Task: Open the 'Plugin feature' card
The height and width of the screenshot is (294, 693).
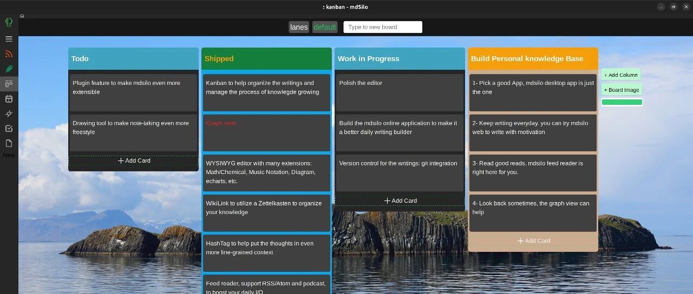Action: pos(133,93)
